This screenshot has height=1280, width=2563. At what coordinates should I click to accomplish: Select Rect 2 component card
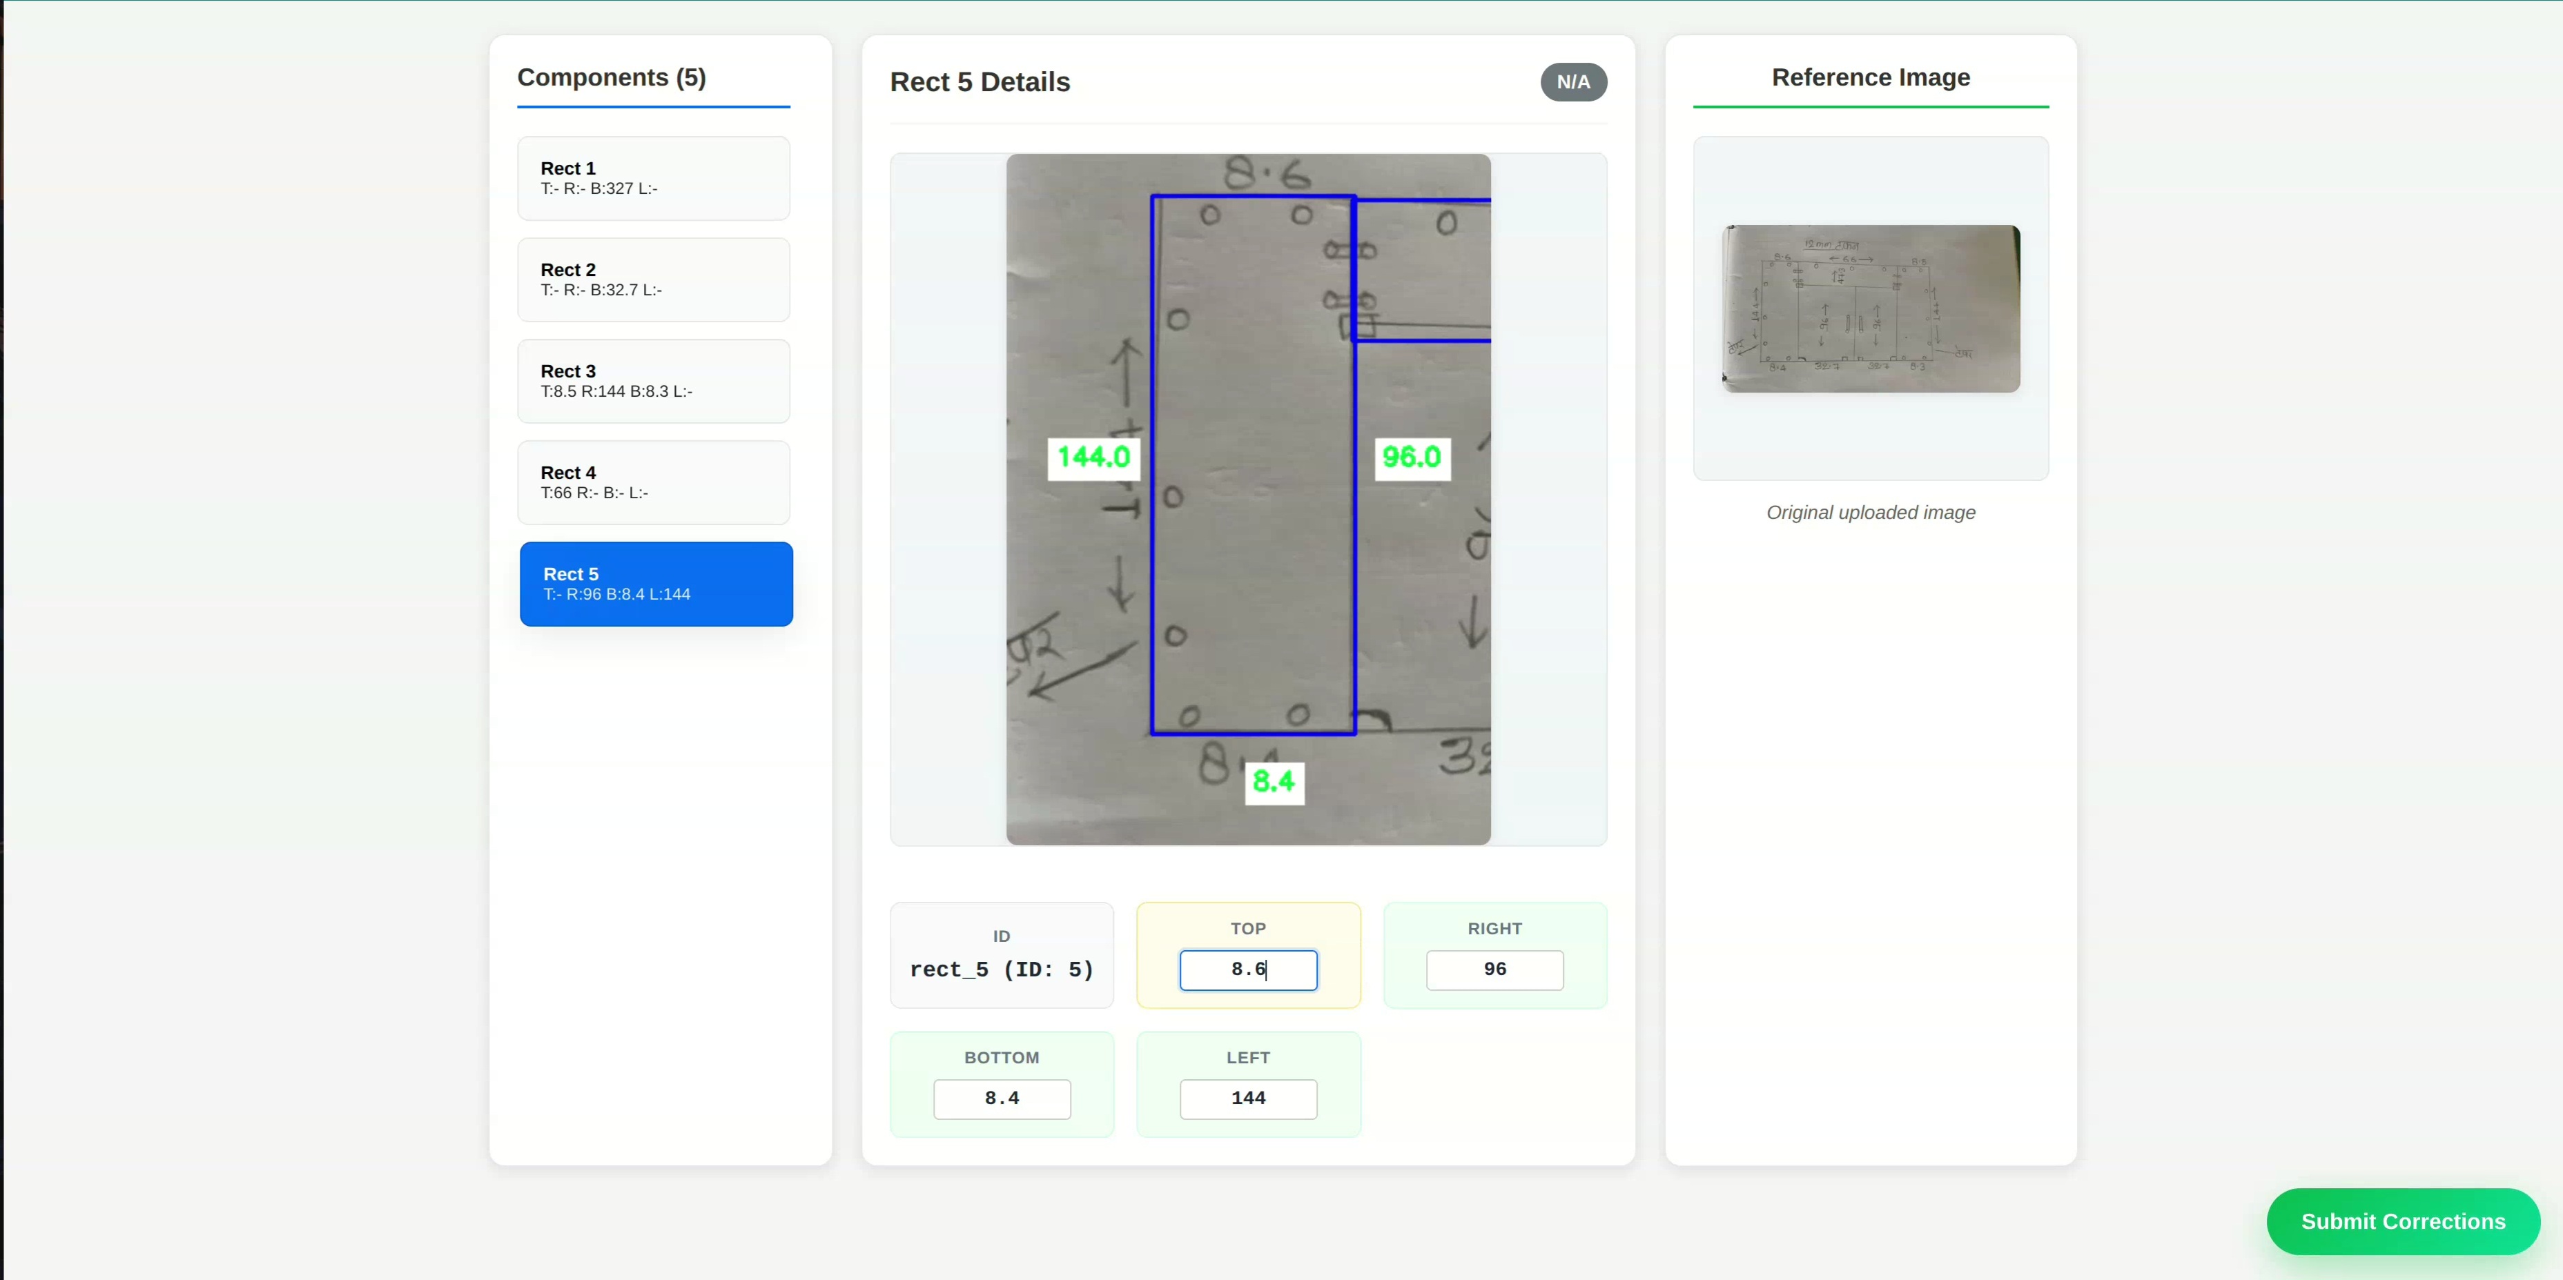(653, 279)
